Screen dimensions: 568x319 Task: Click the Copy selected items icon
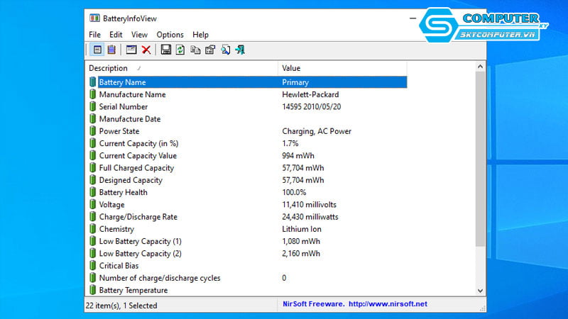click(195, 50)
